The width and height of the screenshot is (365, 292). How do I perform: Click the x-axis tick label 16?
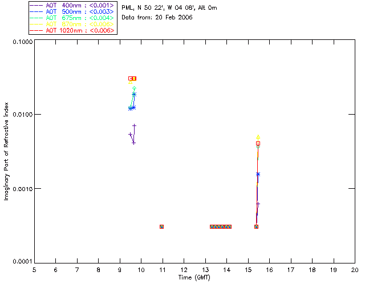point(270,270)
